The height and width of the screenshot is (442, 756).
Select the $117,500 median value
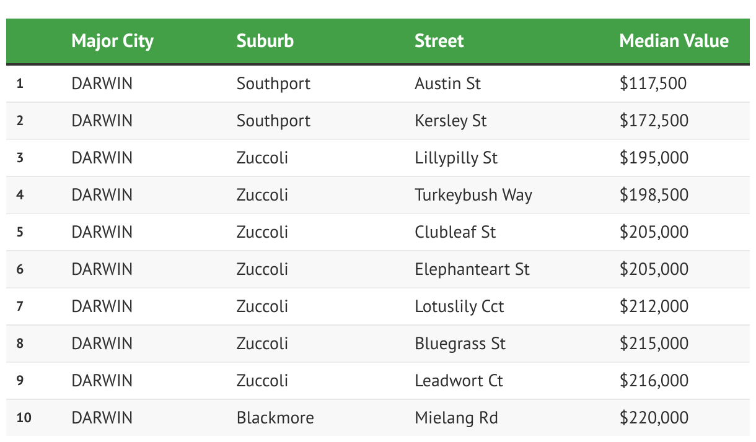(x=653, y=84)
